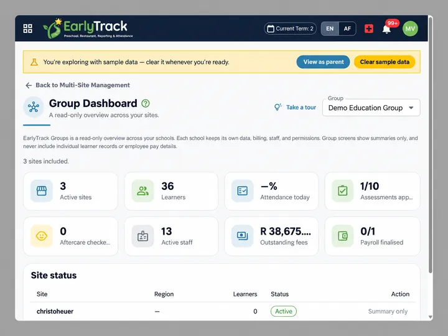The image size is (448, 336).
Task: Open the help question mark icon
Action: [x=146, y=103]
